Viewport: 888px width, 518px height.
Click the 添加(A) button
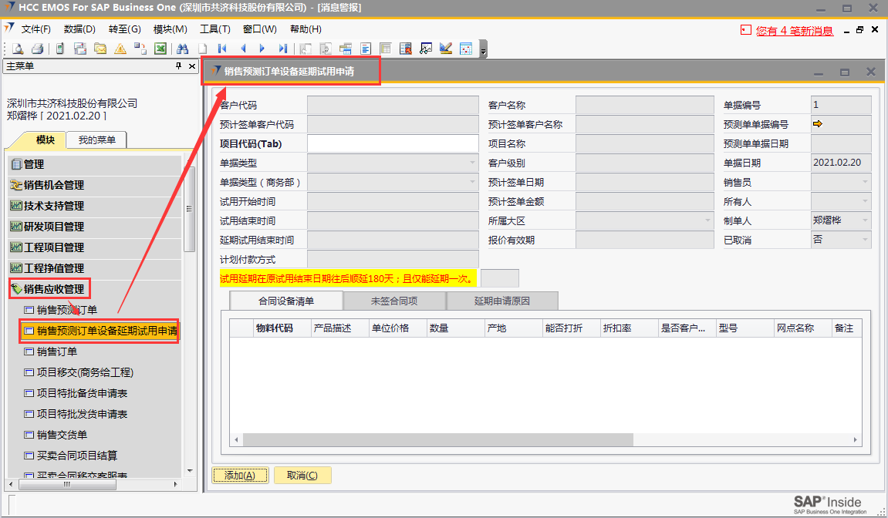coord(240,476)
